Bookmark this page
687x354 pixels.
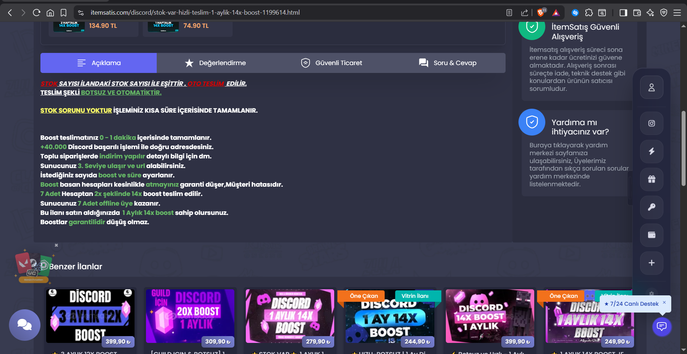pos(64,13)
